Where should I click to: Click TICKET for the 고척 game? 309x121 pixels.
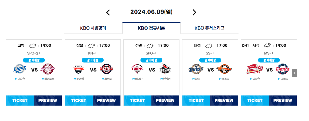tap(20, 101)
